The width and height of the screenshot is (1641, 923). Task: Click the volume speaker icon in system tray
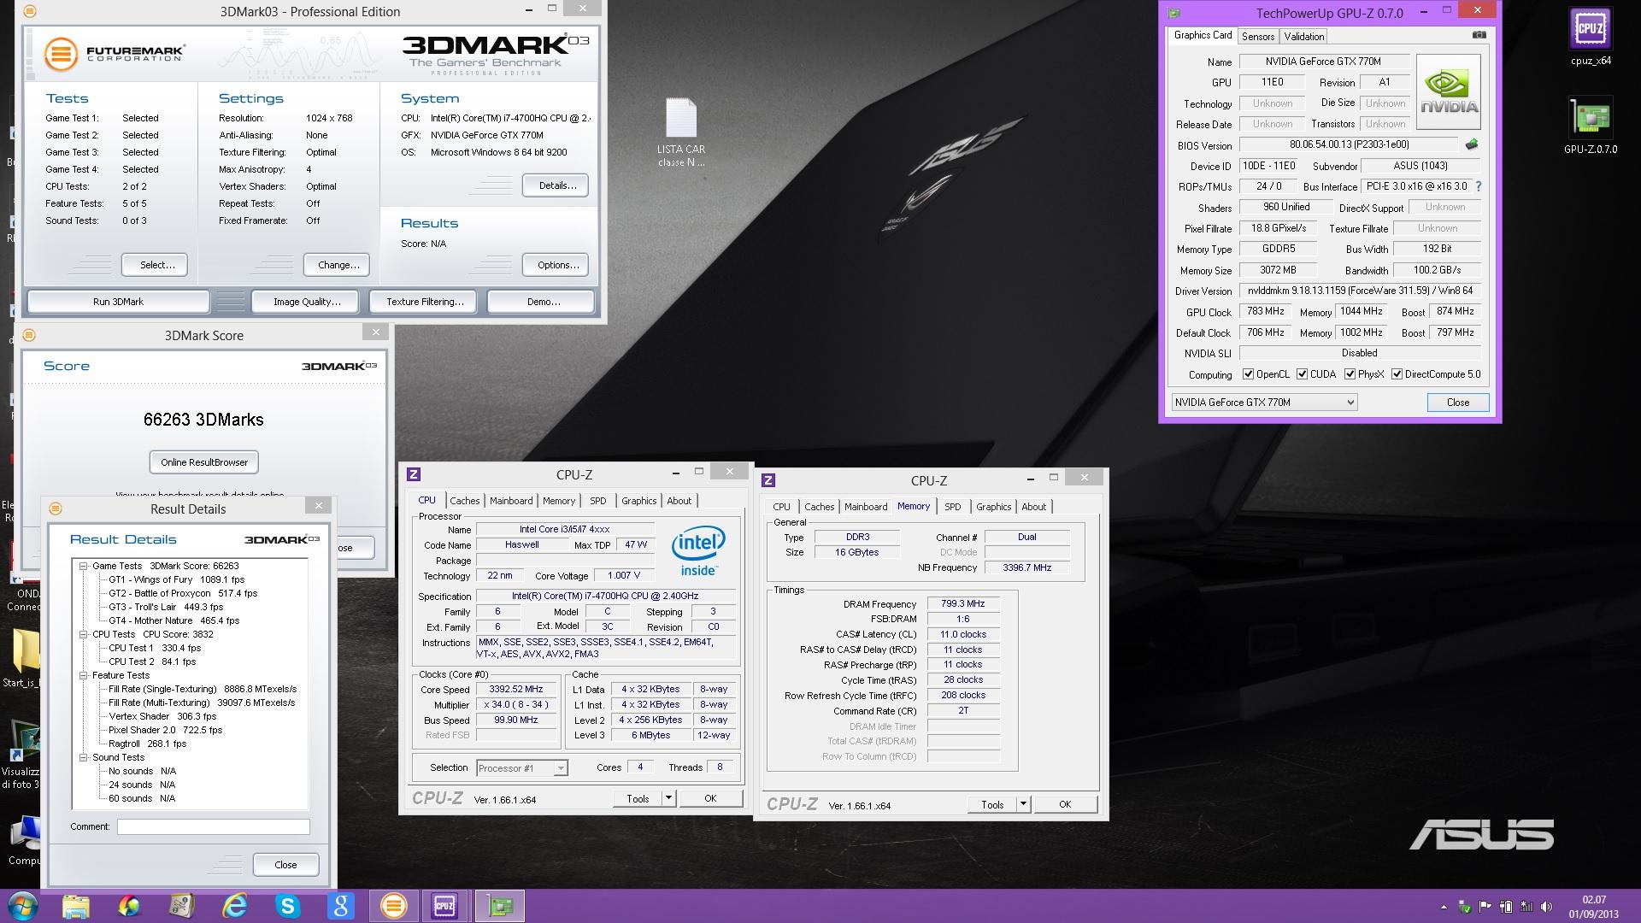click(x=1547, y=907)
